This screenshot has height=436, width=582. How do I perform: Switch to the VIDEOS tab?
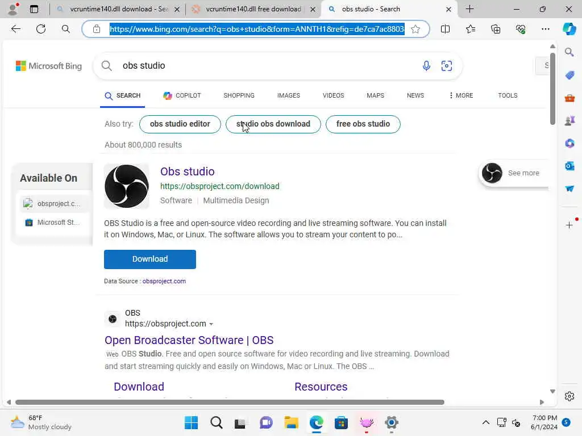[333, 95]
